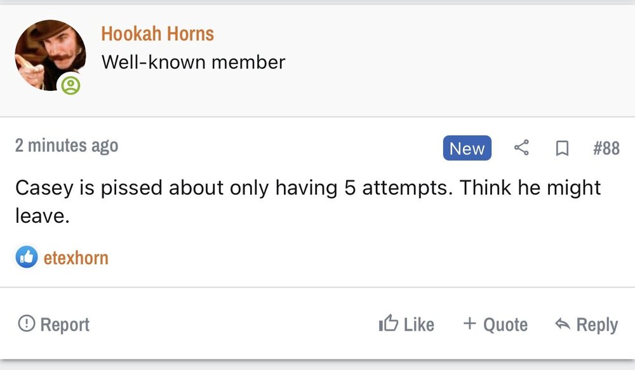
Task: Click the blue New badge
Action: pos(467,149)
